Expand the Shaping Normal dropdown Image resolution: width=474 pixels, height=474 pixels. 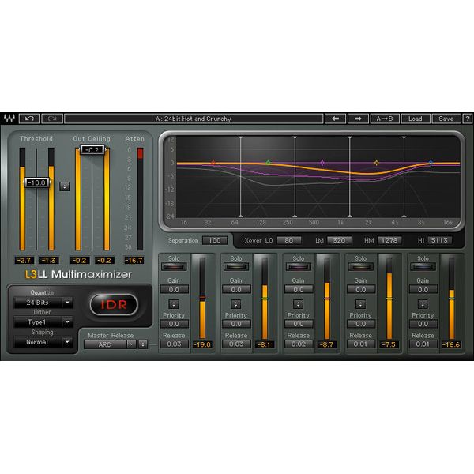43,343
